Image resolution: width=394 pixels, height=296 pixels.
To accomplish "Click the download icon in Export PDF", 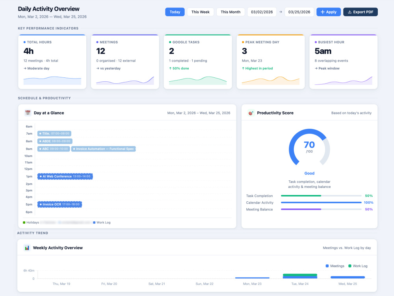I will point(349,12).
